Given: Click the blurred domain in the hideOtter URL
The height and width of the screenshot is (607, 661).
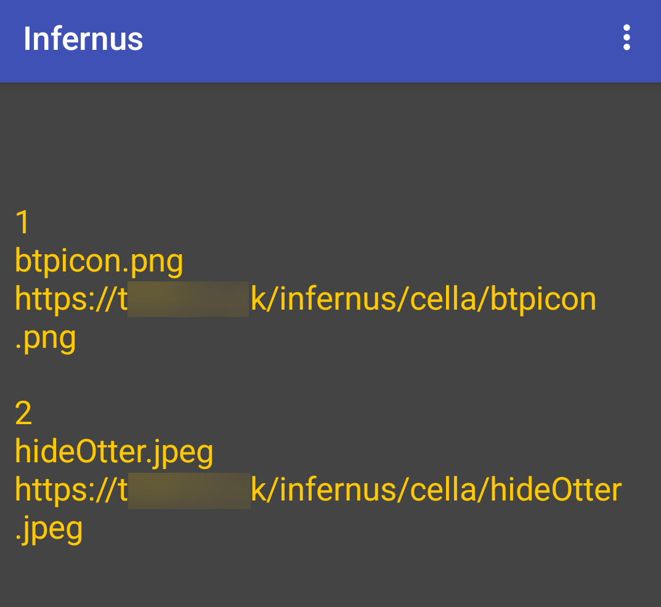Looking at the screenshot, I should (x=189, y=491).
